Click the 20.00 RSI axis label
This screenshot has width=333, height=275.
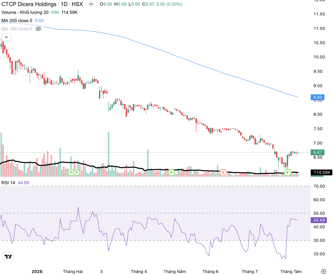coord(319,254)
